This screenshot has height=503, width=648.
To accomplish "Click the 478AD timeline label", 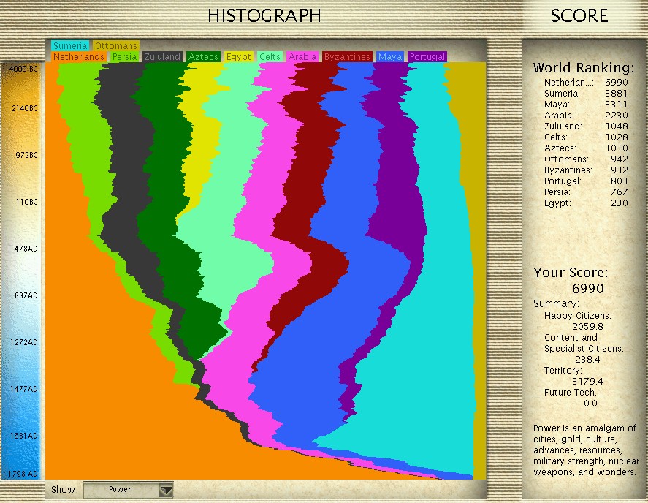I will click(x=26, y=249).
